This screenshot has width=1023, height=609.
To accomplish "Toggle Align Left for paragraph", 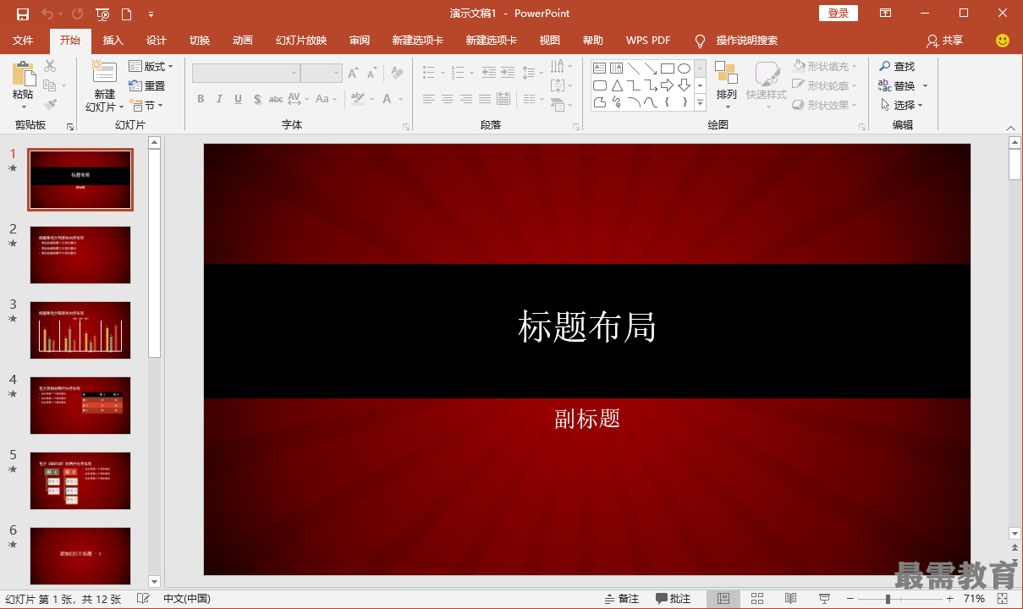I will coord(429,99).
